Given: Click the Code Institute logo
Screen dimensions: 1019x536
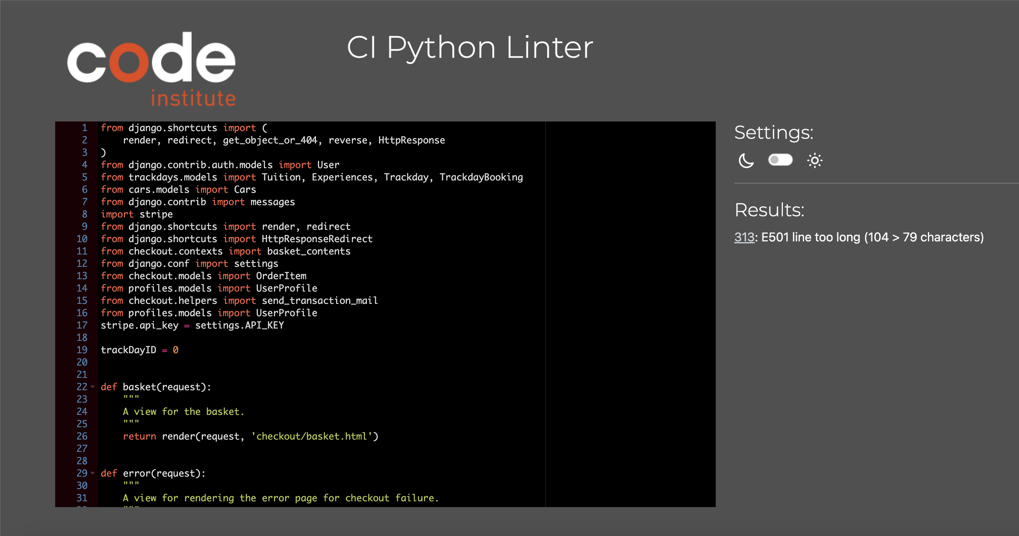Looking at the screenshot, I should [x=152, y=69].
